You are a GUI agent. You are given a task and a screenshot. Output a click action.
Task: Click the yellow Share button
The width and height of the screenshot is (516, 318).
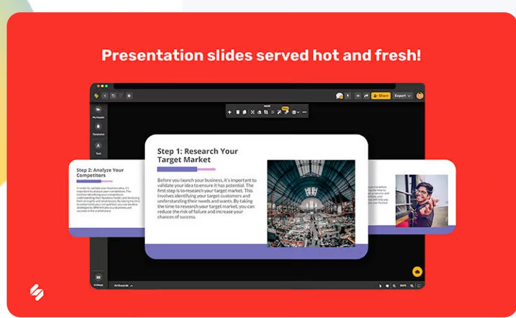(x=381, y=96)
